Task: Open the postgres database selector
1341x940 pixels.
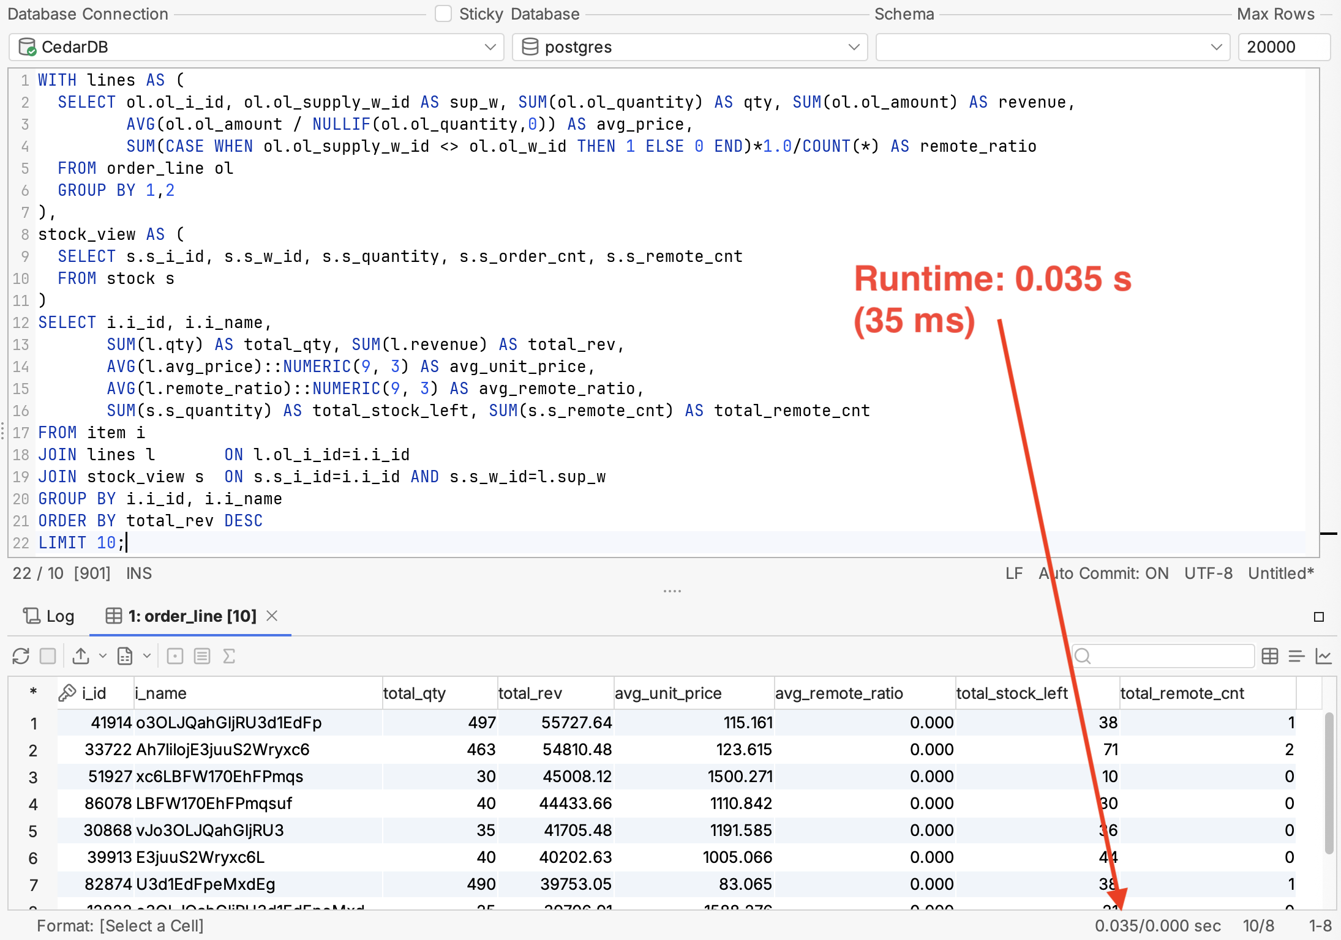Action: pos(854,47)
